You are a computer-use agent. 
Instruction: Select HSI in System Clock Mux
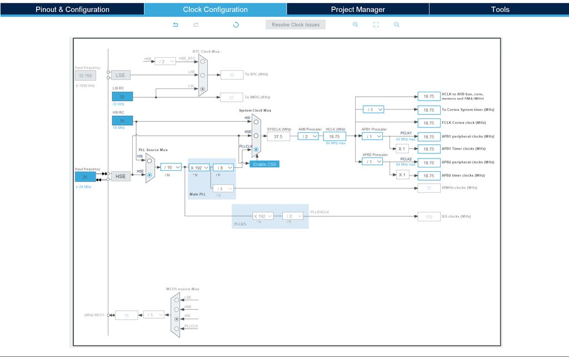click(x=256, y=122)
